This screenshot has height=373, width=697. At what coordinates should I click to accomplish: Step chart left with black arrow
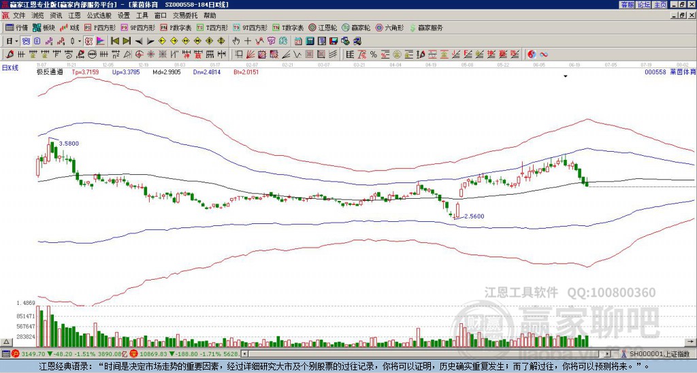click(x=139, y=41)
